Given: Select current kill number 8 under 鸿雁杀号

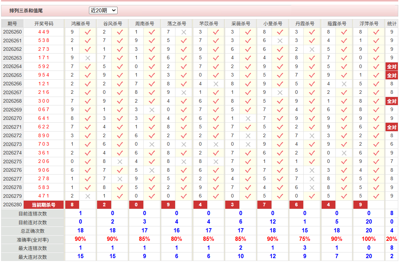Looking at the screenshot, I should click(x=72, y=205).
